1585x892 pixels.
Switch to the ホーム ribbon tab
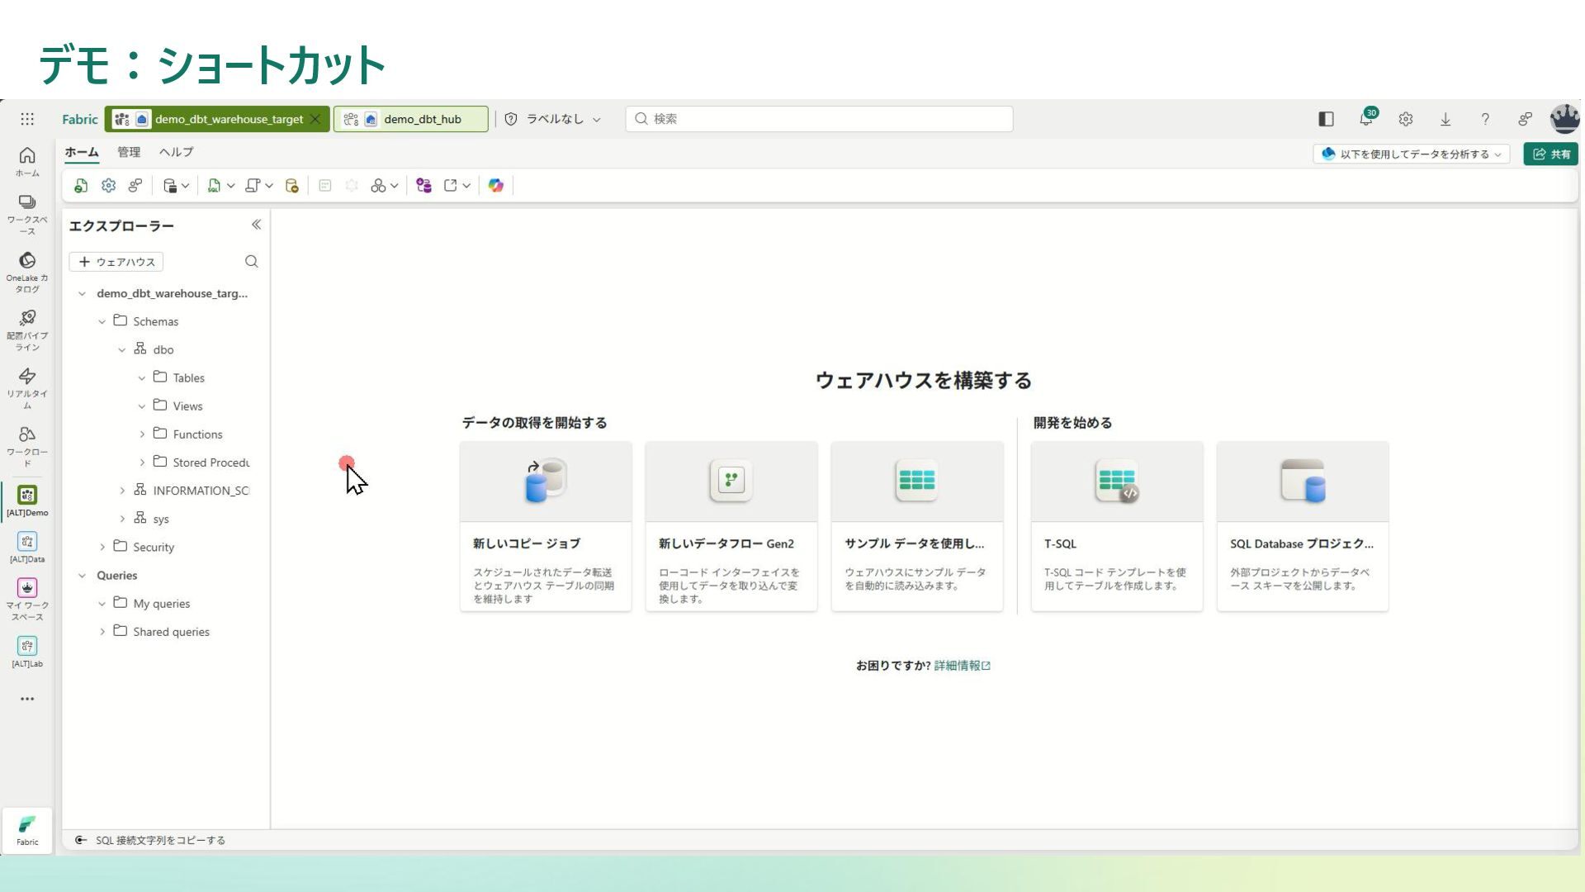tap(82, 152)
